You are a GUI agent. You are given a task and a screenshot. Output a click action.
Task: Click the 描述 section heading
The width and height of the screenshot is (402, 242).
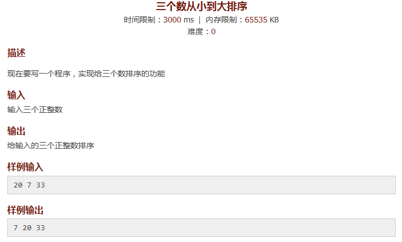pyautogui.click(x=16, y=53)
